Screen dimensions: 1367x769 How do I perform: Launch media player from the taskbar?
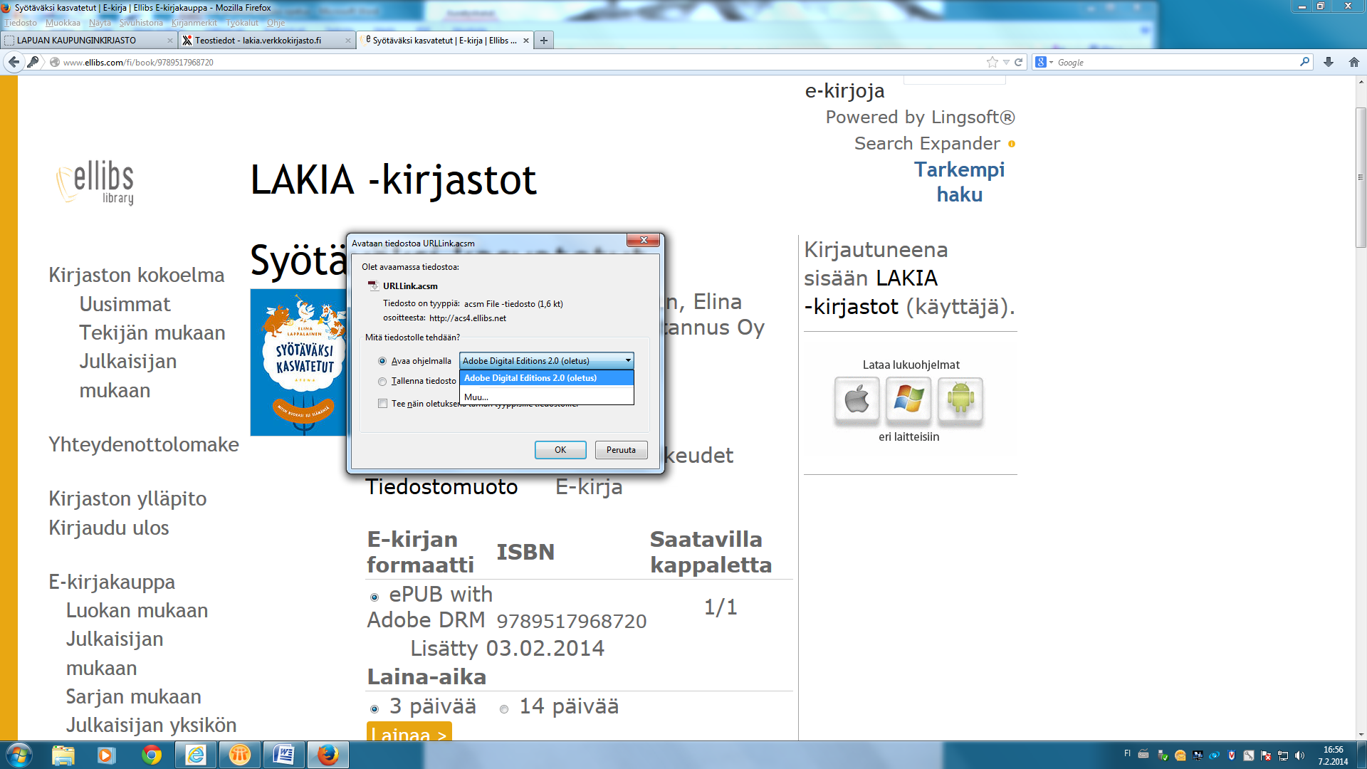pos(106,755)
